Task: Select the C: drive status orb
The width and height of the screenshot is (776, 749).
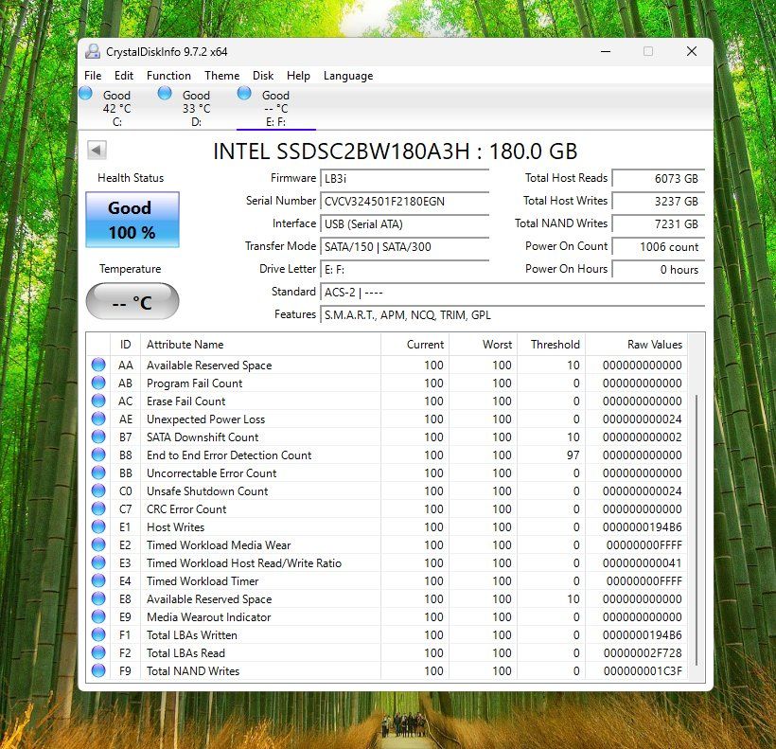Action: point(85,93)
